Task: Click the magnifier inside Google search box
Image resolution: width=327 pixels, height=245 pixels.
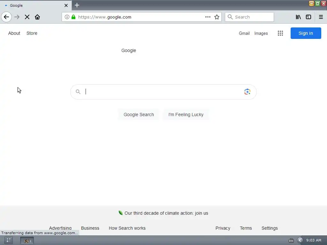Action: [x=78, y=92]
